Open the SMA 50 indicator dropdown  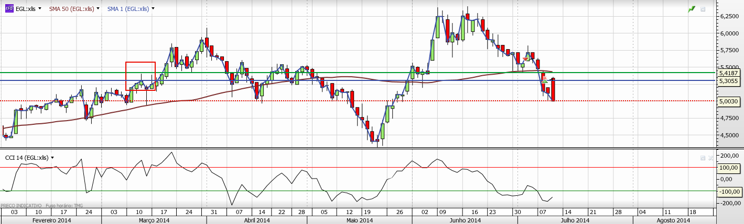pyautogui.click(x=99, y=9)
